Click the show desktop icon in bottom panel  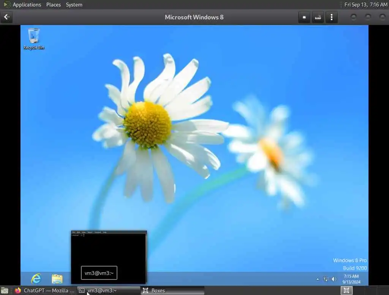(x=5, y=290)
